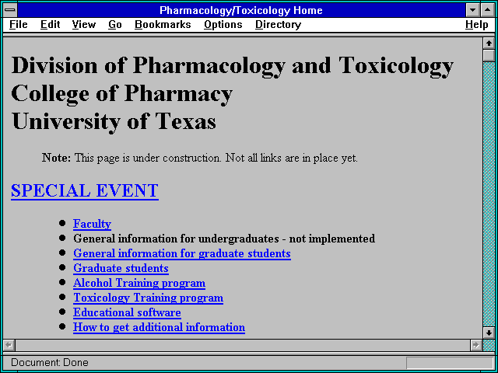Click the Division of Pharmacology and Toxicology heading
Screen dimensions: 498x373
232,66
